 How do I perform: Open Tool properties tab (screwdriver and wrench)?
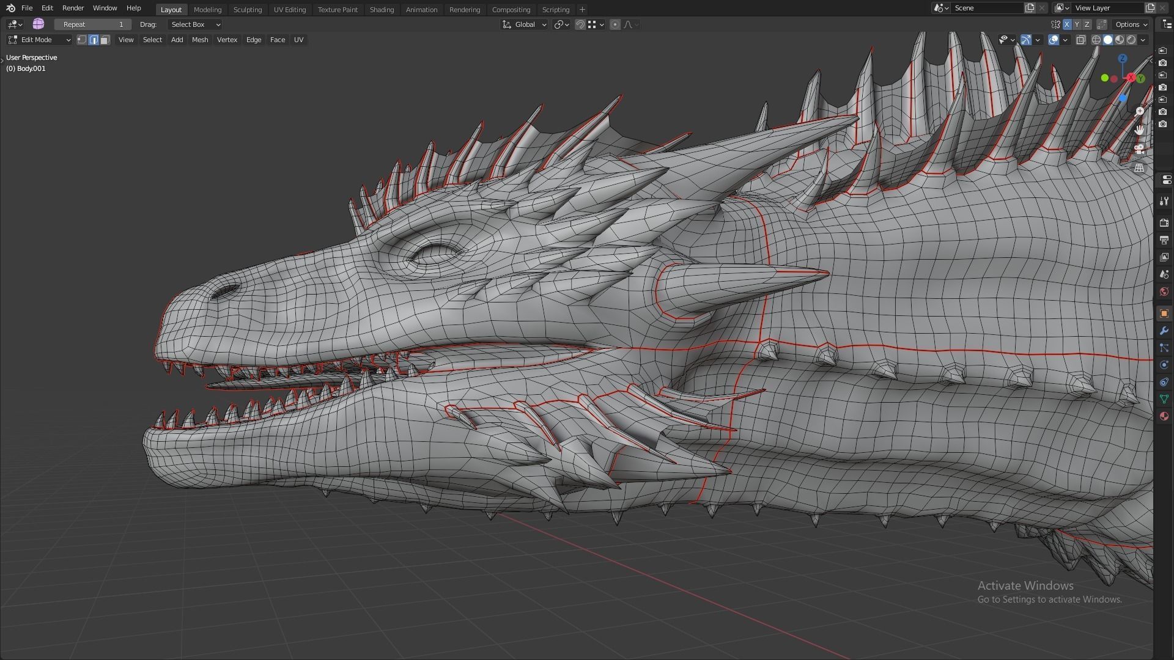coord(1164,202)
